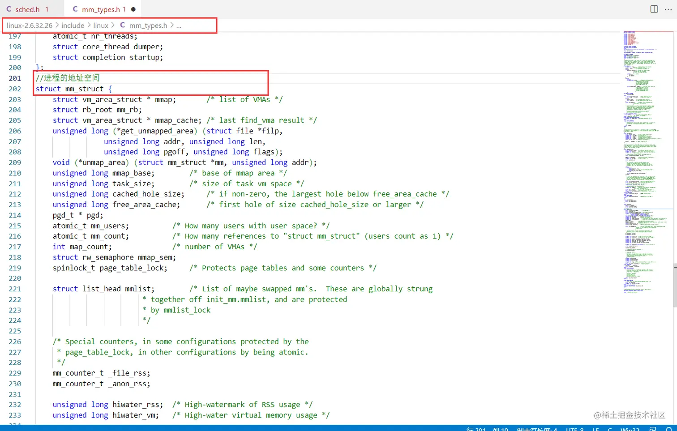
Task: Click _anon_rss on line 230
Action: click(127, 384)
